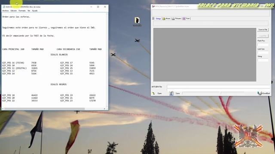This screenshot has height=154, width=275.
Task: Click the Notepad horizontal scrollbar right arrow
Action: (104, 109)
